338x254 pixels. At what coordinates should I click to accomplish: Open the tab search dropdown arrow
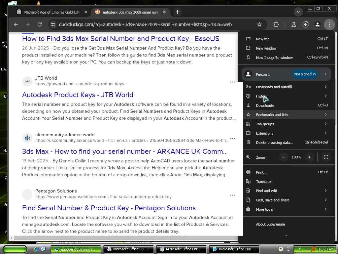tap(298, 12)
